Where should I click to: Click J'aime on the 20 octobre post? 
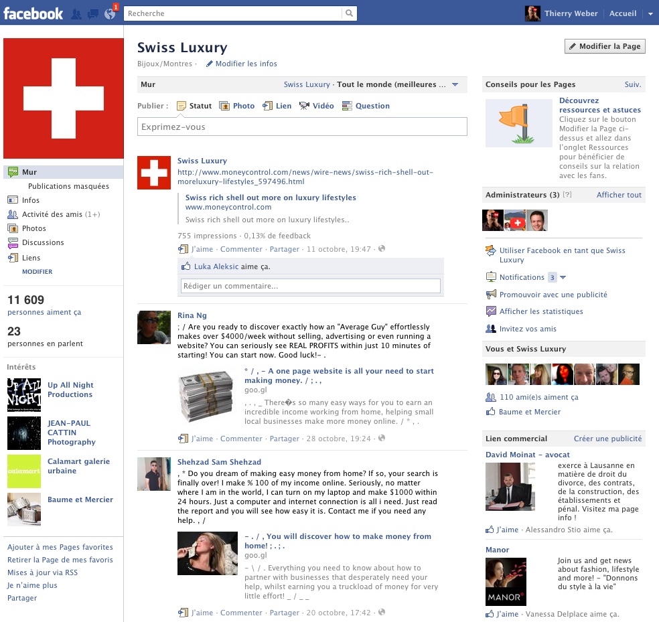(202, 613)
